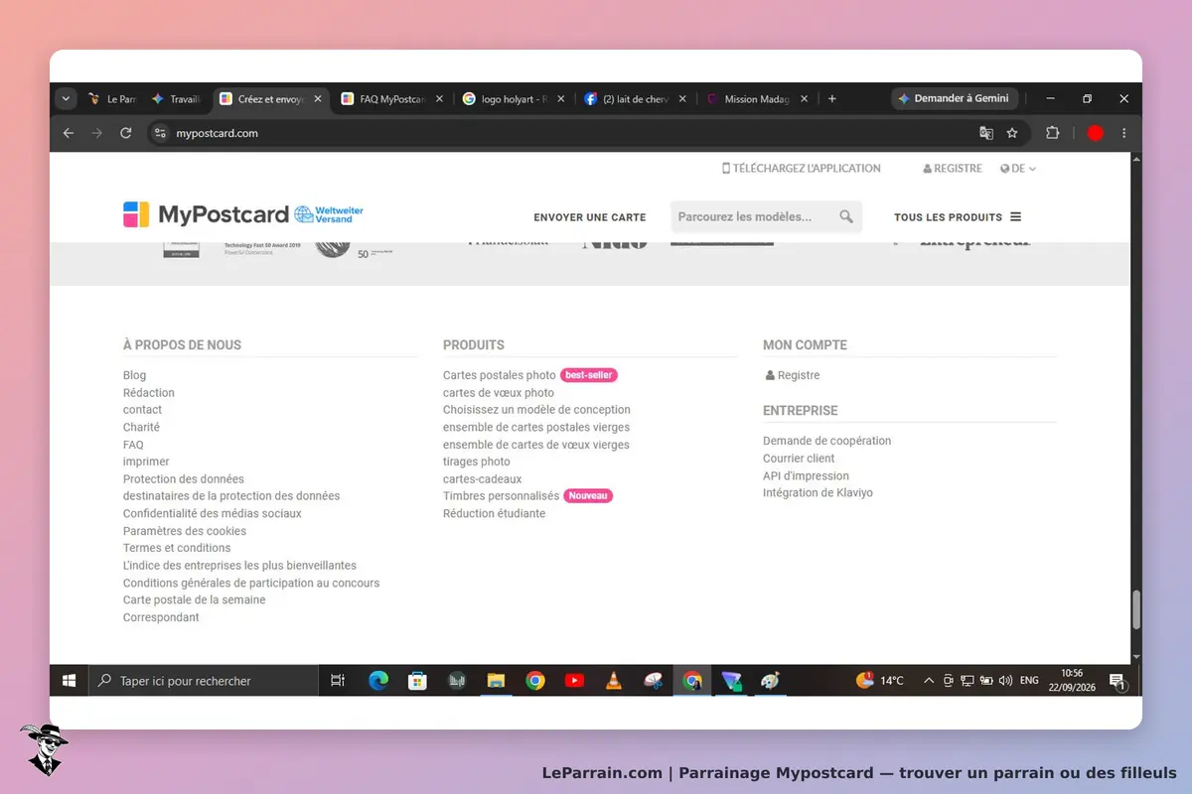Click the weather 14°C widget
The width and height of the screenshot is (1192, 794).
point(880,681)
